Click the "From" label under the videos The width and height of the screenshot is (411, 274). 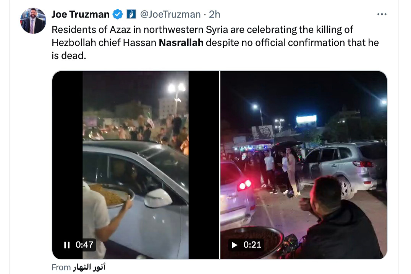pyautogui.click(x=61, y=267)
